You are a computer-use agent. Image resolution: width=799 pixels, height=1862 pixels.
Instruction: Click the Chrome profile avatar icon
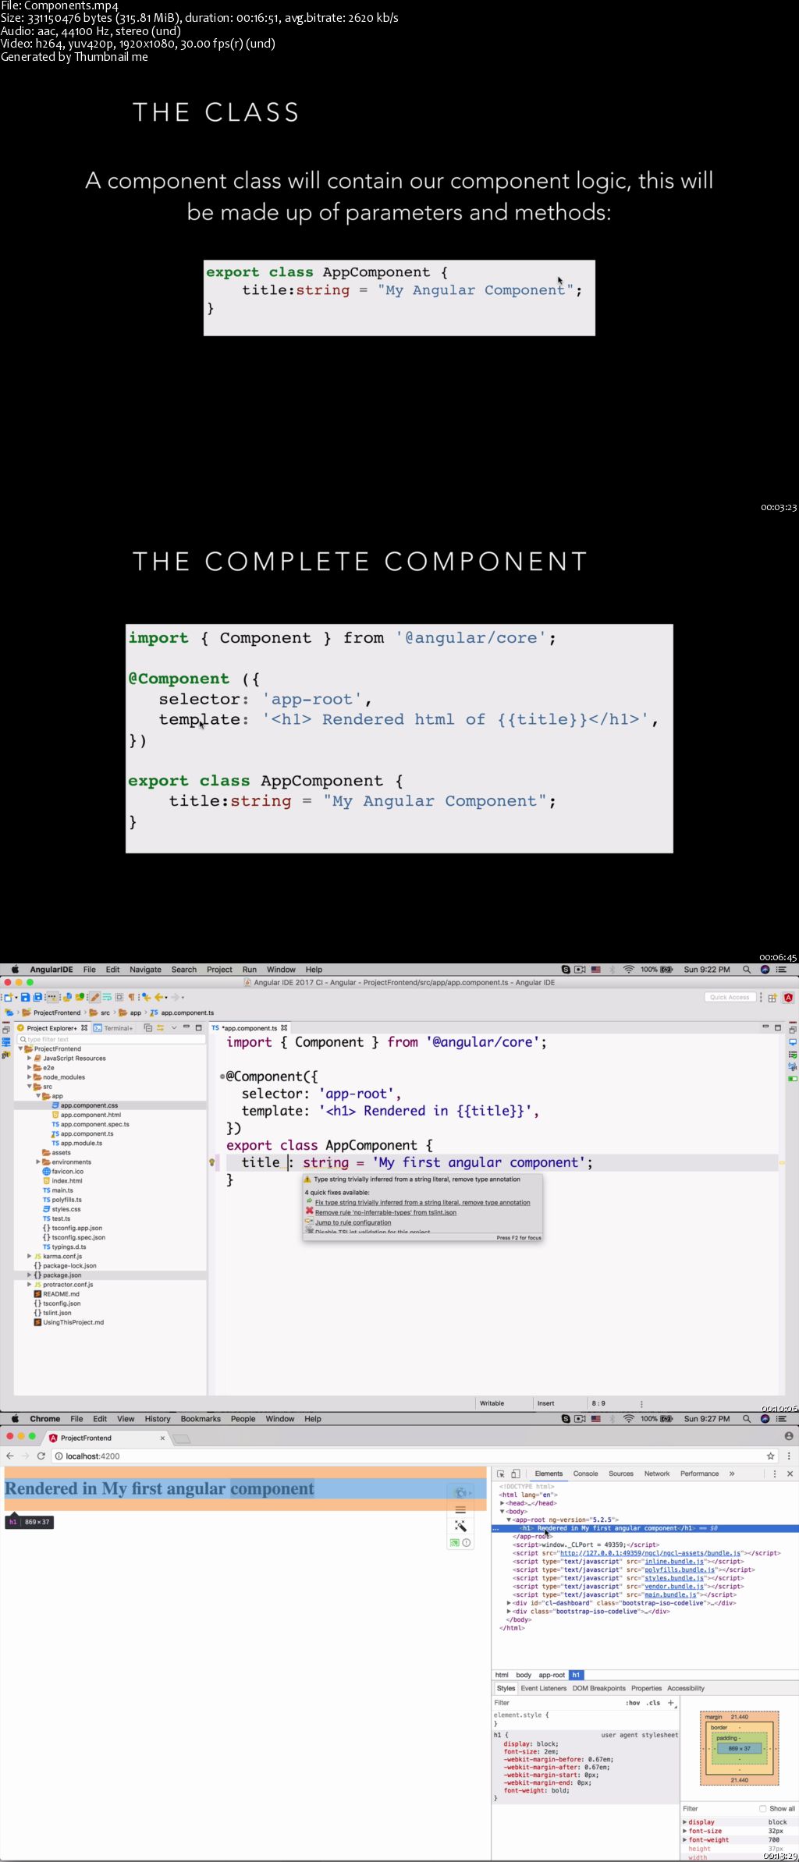[x=789, y=1436]
